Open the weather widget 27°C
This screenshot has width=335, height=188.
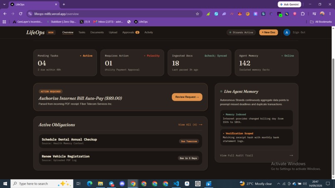(256, 183)
